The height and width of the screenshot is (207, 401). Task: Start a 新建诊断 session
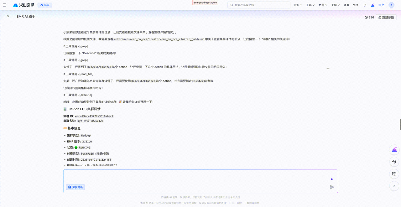(386, 18)
